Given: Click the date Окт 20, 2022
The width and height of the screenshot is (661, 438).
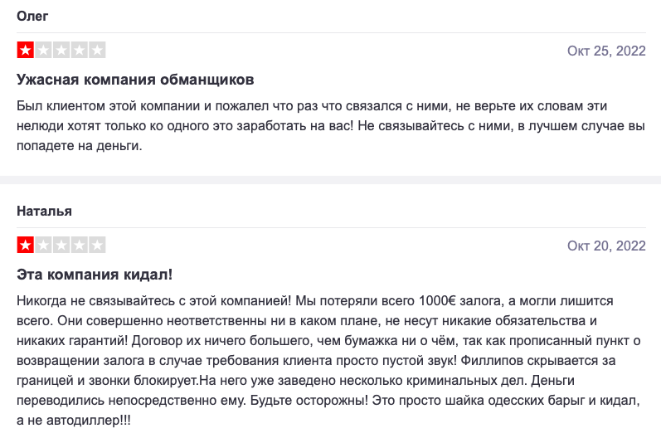Looking at the screenshot, I should tap(606, 246).
